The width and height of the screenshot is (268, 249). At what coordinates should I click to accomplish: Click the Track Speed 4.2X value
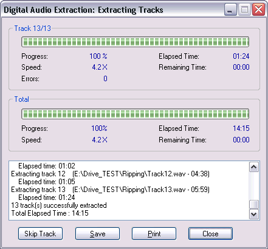tap(100, 67)
